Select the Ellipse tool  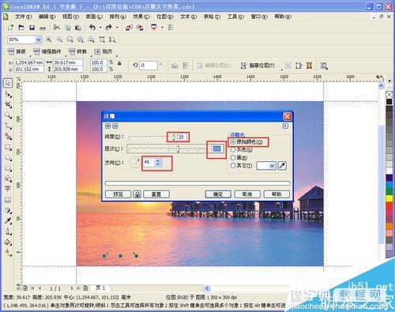(x=8, y=158)
